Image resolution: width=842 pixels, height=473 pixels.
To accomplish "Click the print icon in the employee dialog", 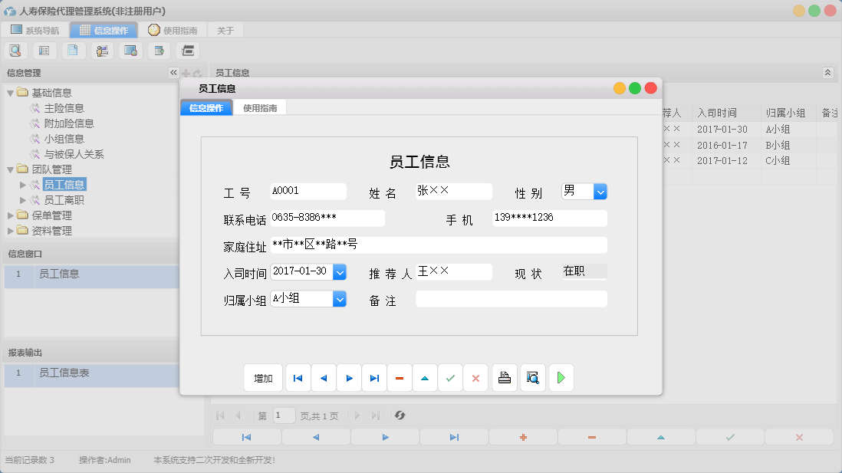I will point(504,377).
